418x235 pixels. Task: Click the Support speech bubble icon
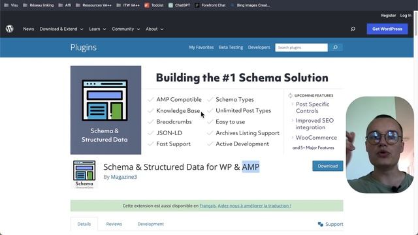click(x=321, y=224)
